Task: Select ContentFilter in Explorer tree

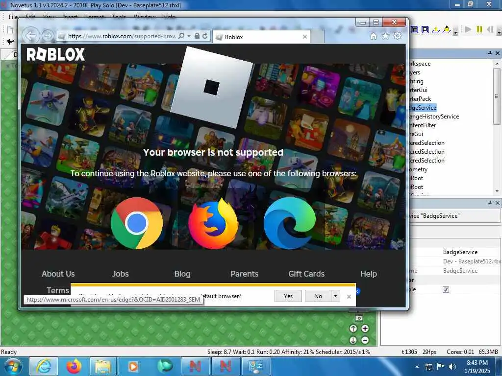Action: click(x=423, y=125)
